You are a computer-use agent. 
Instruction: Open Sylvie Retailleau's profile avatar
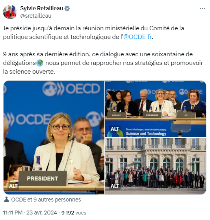[x=10, y=12]
